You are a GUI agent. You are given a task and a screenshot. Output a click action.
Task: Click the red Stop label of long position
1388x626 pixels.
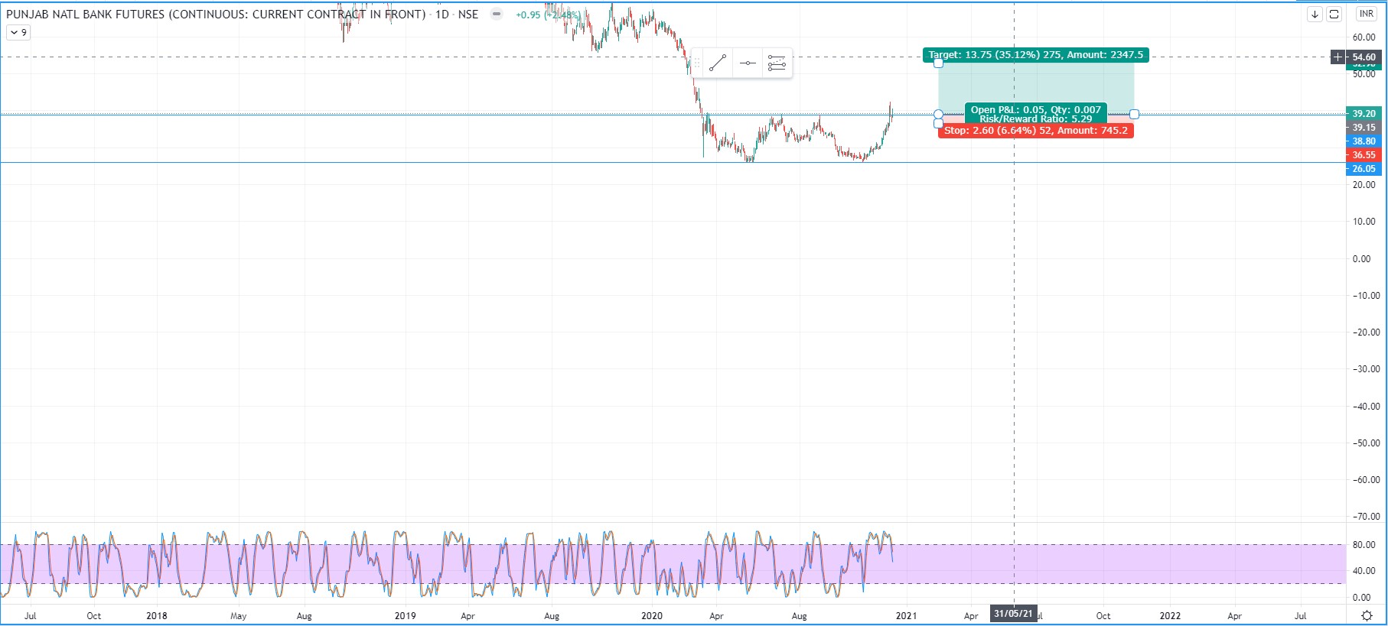(x=1035, y=131)
